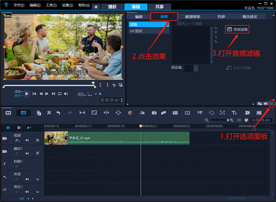Click the 自定义滤镜 button

click(238, 68)
